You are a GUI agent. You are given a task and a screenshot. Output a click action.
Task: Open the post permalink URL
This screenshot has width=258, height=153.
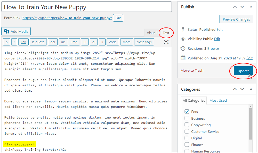point(67,18)
